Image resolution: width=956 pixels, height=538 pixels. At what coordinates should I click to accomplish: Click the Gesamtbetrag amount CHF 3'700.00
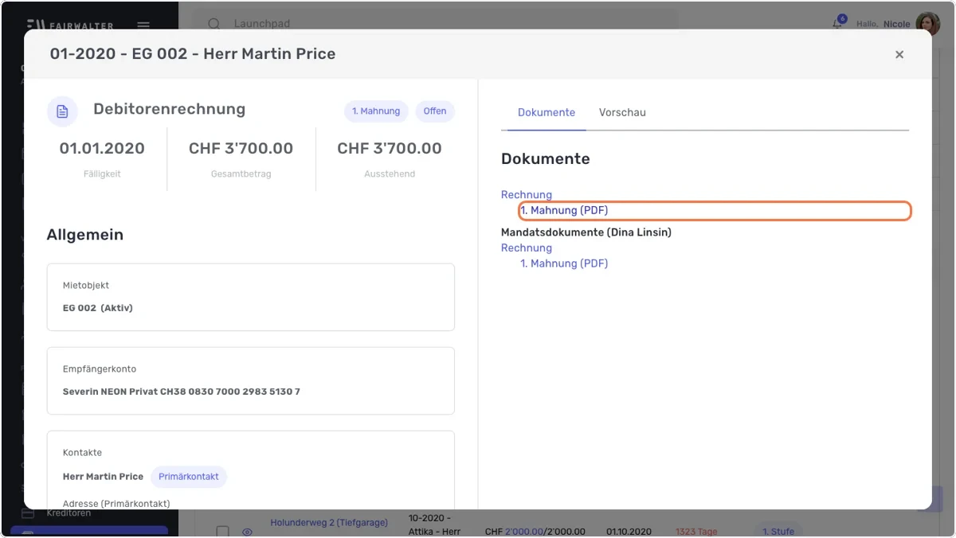click(241, 148)
